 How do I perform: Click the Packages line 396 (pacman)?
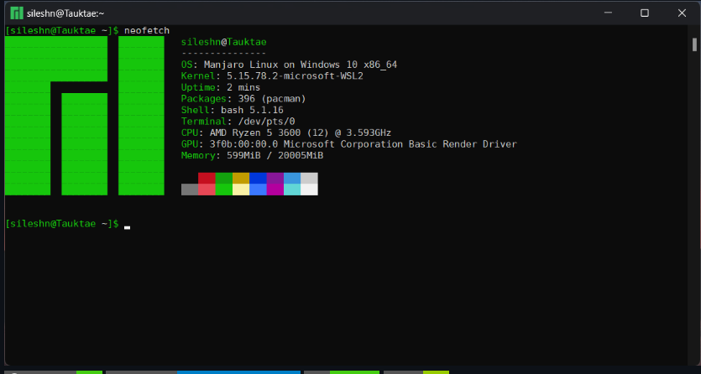(243, 99)
